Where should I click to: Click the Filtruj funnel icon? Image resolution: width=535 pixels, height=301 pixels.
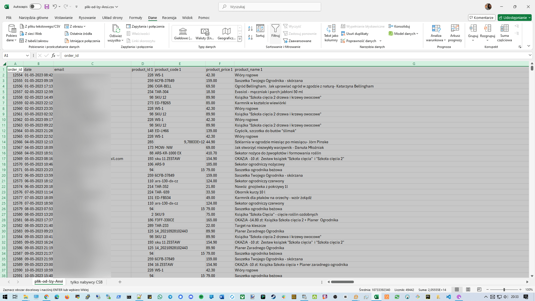[x=275, y=28]
